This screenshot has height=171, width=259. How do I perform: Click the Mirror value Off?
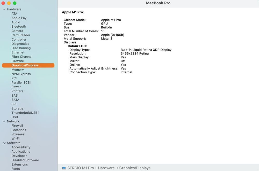(123, 61)
